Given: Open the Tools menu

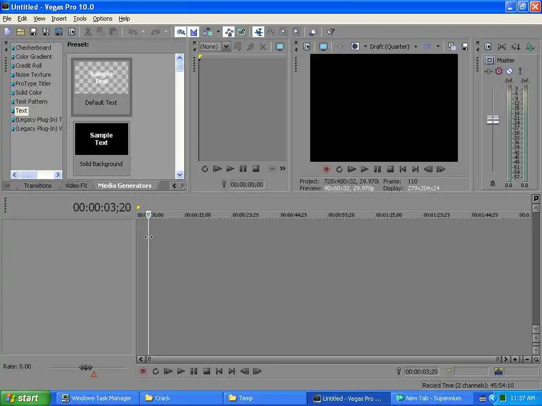Looking at the screenshot, I should tap(80, 19).
